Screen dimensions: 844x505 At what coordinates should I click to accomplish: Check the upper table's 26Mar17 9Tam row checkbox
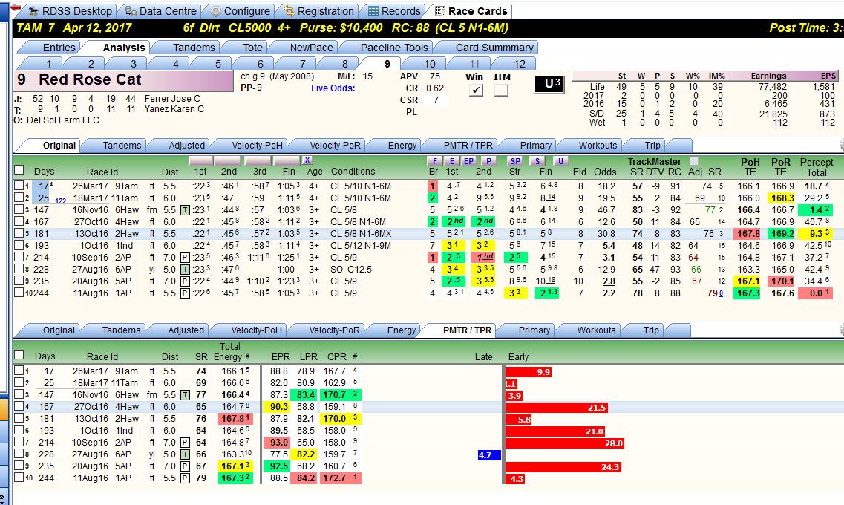click(19, 186)
